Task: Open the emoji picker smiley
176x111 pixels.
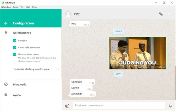Action: point(67,105)
